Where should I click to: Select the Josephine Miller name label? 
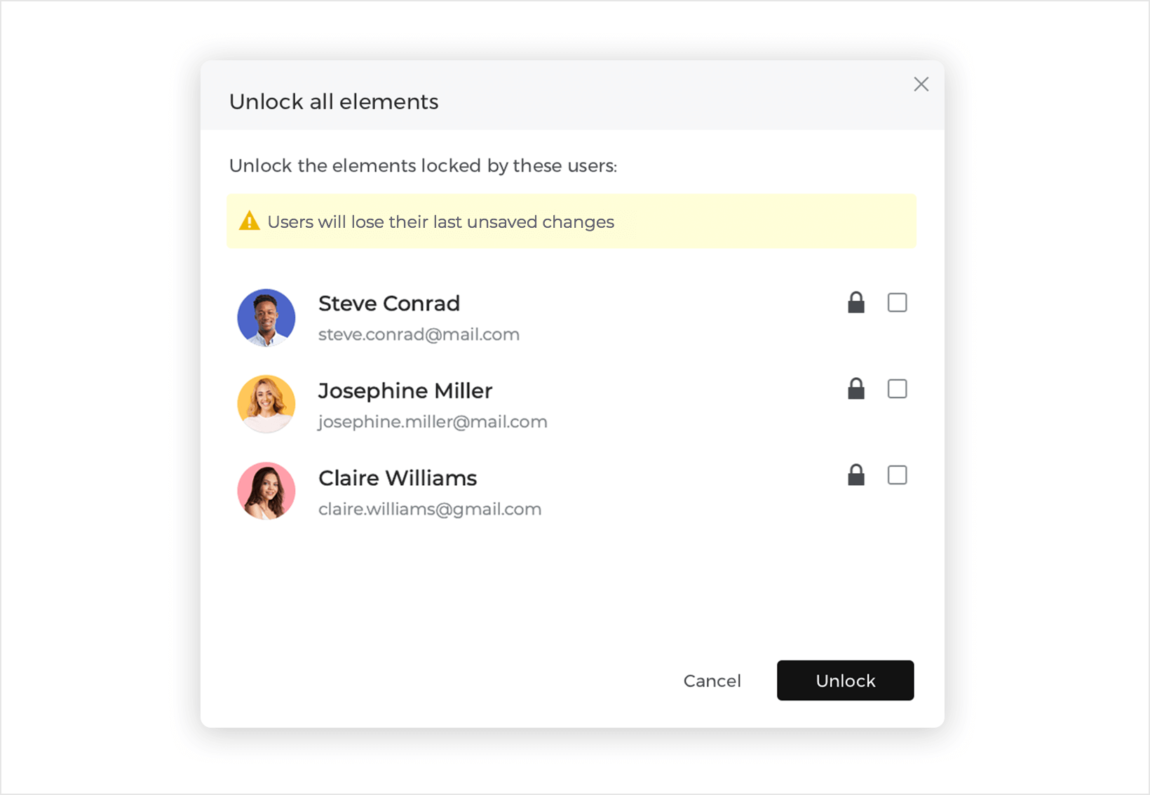(x=405, y=391)
